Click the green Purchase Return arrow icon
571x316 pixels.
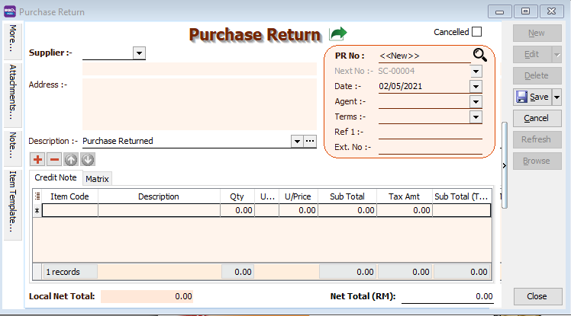click(x=337, y=34)
